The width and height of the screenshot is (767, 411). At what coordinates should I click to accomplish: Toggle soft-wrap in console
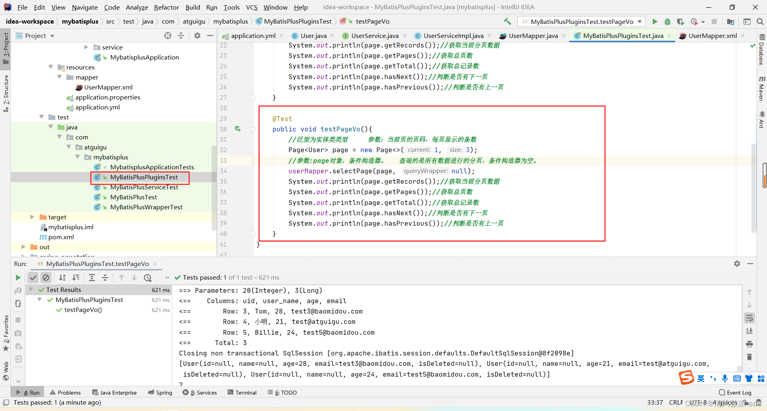click(x=749, y=318)
